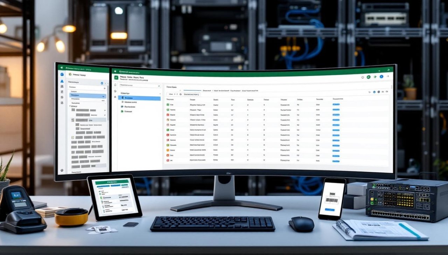Viewport: 448px width, 255px height.
Task: Select the clipboard list icon in the left rail
Action: coord(62,92)
